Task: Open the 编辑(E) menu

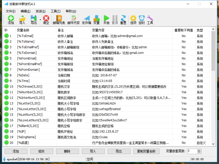Action: point(25,11)
